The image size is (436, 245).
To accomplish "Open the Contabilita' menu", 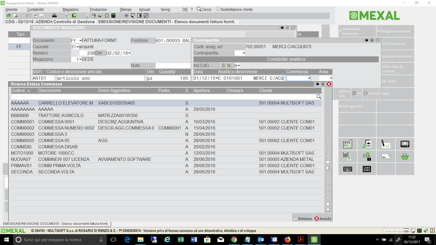I will coord(35,9).
